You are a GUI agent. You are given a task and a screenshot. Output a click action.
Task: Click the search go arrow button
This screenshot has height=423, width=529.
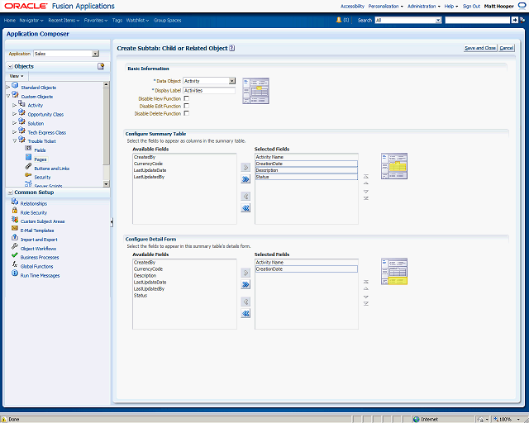(514, 20)
